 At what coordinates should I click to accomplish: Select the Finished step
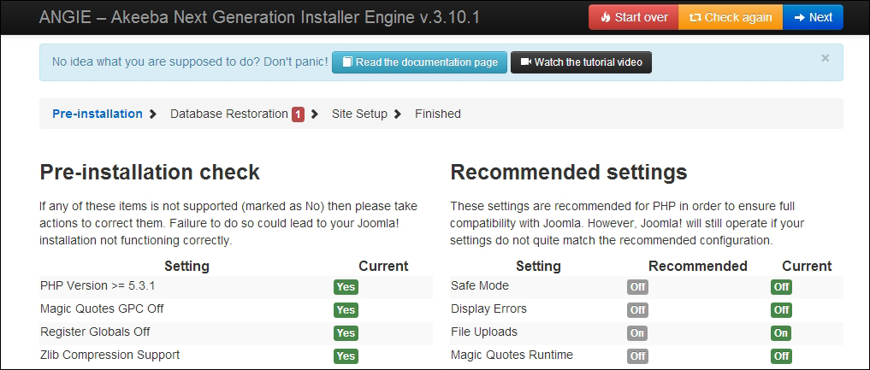(x=438, y=114)
